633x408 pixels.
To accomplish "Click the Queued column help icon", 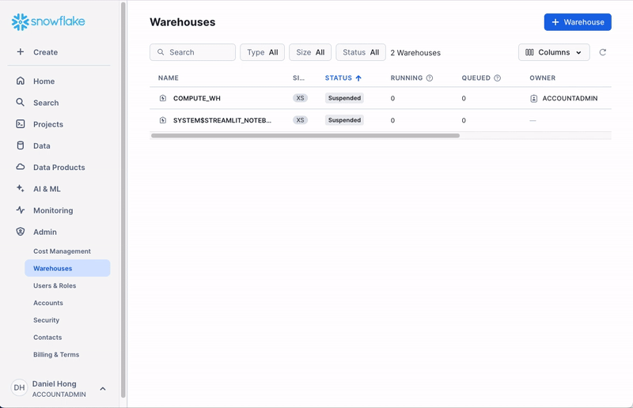I will [498, 78].
